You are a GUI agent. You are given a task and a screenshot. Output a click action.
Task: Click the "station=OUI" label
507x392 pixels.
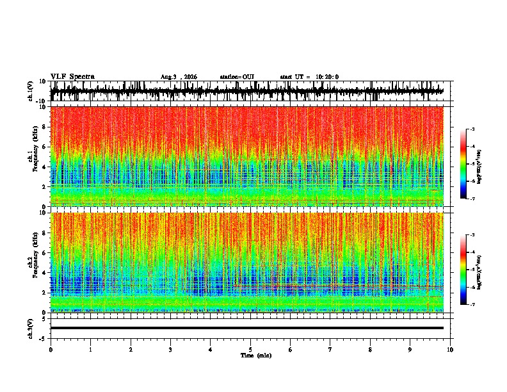[237, 77]
